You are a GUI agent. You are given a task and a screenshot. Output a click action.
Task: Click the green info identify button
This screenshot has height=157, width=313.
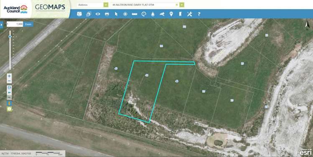9,109
